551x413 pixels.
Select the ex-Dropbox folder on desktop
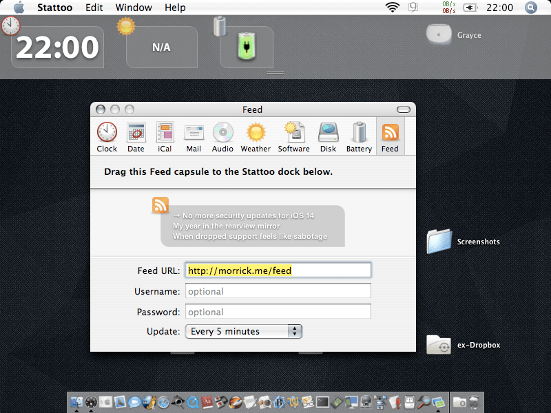point(439,345)
